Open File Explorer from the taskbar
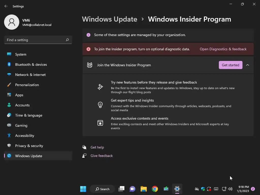Screen dimensions: 260x195 click(144, 189)
